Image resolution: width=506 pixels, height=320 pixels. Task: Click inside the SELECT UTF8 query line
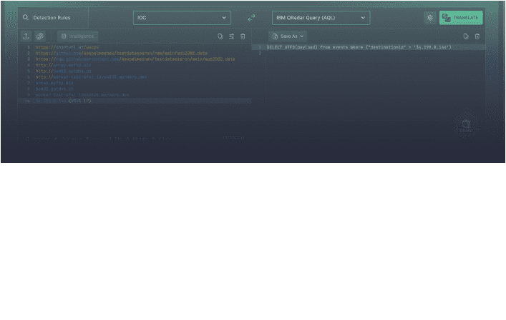point(358,47)
